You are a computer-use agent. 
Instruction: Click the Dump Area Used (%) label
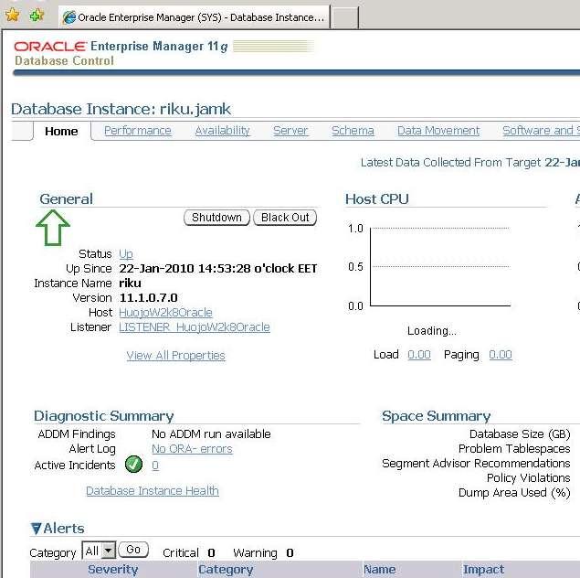514,492
